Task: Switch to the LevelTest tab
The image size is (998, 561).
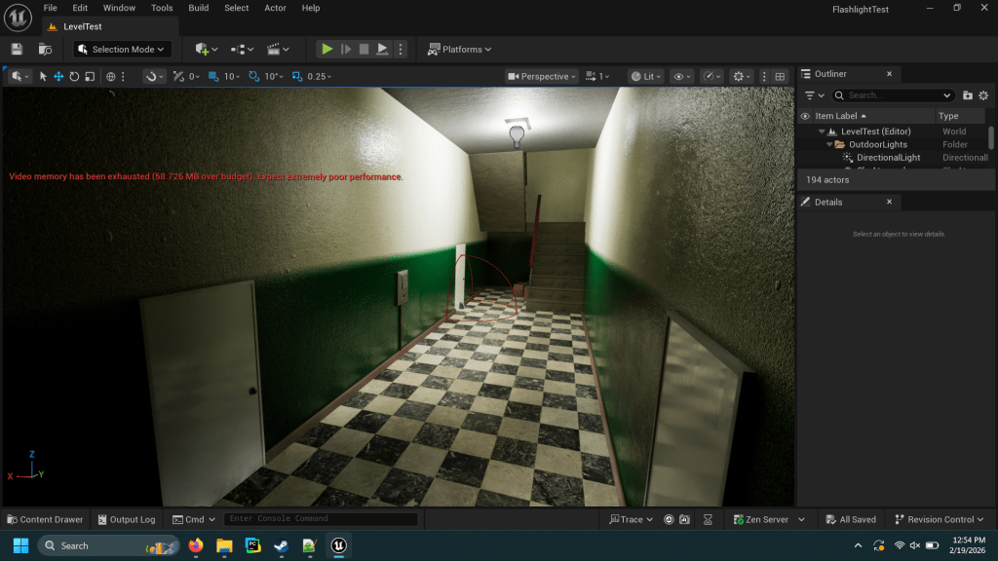Action: pos(82,26)
